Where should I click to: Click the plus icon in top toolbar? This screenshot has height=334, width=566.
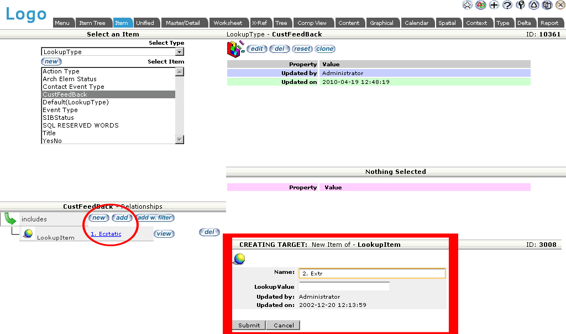pos(494,5)
